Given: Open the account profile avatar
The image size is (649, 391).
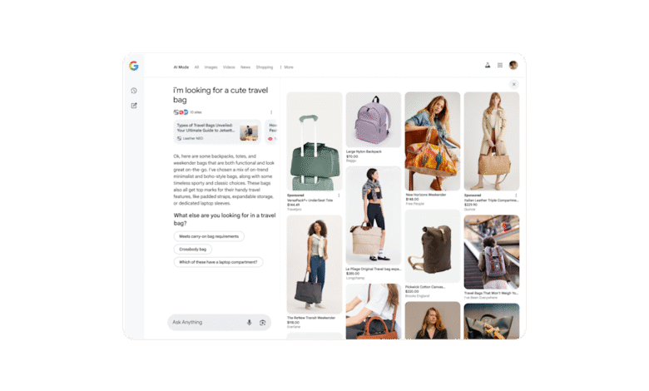Looking at the screenshot, I should click(513, 65).
